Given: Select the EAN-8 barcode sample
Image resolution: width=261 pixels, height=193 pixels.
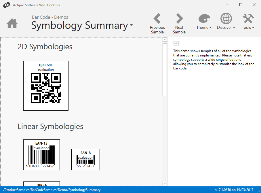Looking at the screenshot, I should [85, 159].
